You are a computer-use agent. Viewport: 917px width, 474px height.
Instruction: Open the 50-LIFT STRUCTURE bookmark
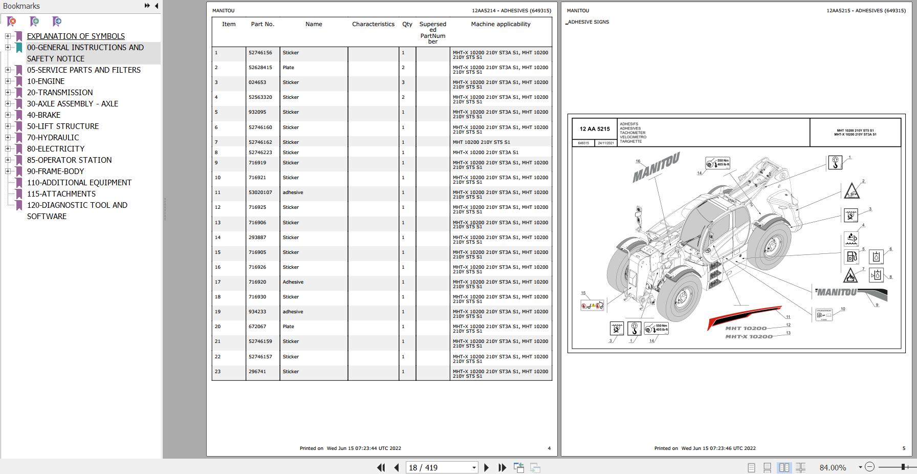tap(63, 126)
